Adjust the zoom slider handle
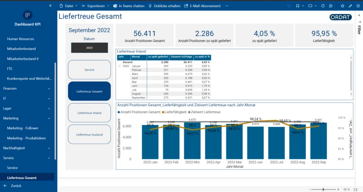This screenshot has width=363, height=192. point(323,189)
